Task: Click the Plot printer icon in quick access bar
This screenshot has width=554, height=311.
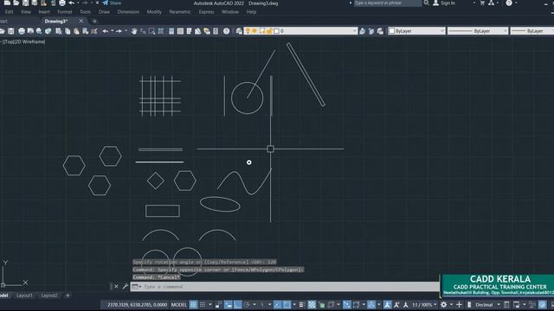Action: (61, 3)
